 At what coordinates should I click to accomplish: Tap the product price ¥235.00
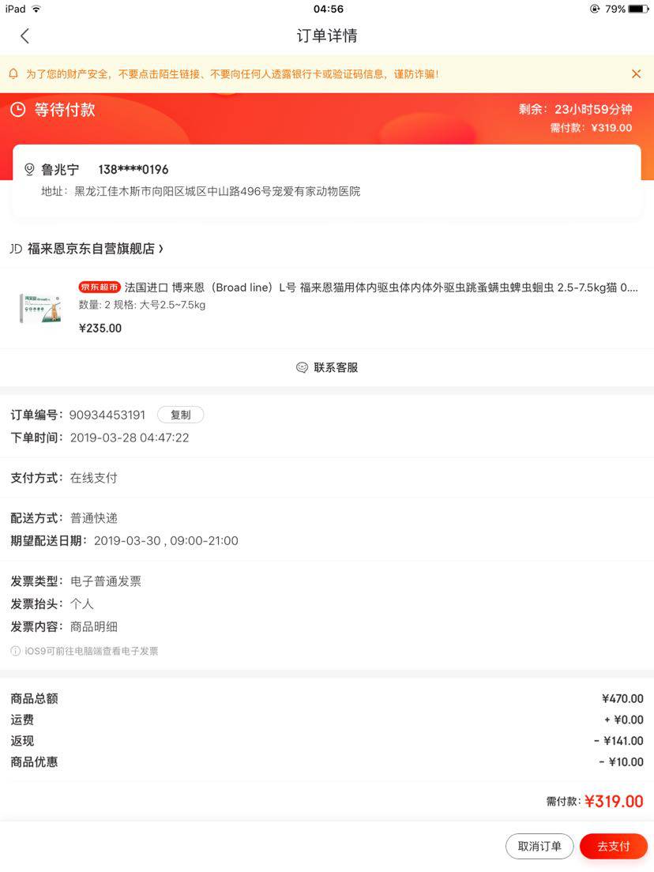tap(100, 328)
